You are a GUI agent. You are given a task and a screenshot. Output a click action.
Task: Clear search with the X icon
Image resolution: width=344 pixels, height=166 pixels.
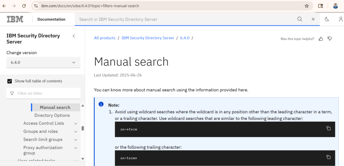coord(313,19)
